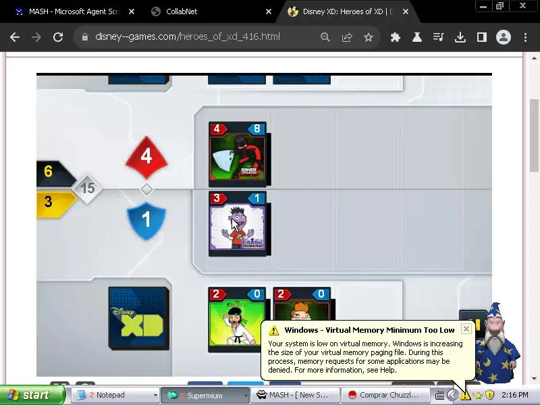Click the yellow score banner showing 3
This screenshot has height=405, width=540.
[x=55, y=205]
